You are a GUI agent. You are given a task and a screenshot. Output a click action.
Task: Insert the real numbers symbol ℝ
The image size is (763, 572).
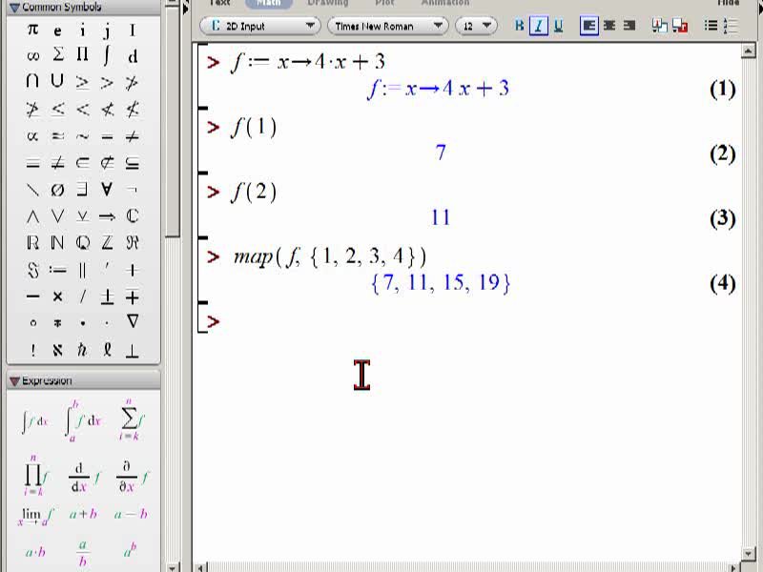32,242
